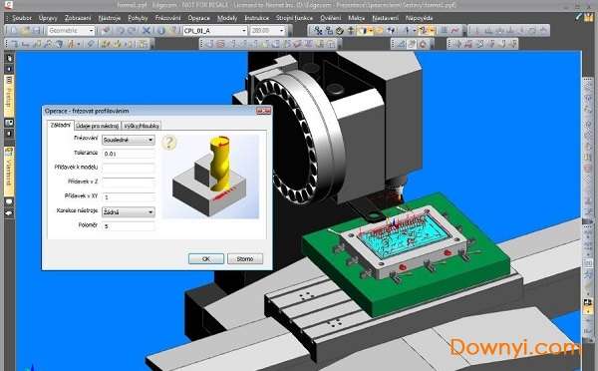Open the Soubor menu
The image size is (598, 371).
pos(21,18)
